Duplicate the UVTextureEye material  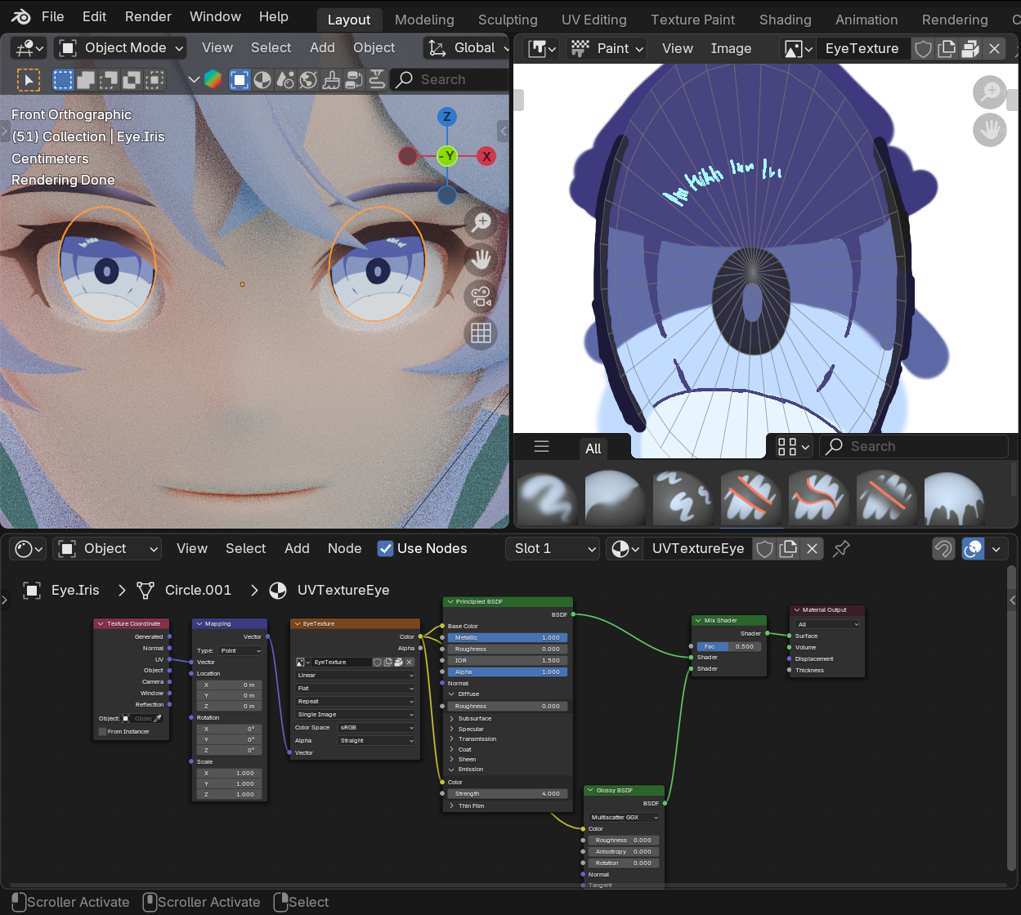[788, 549]
